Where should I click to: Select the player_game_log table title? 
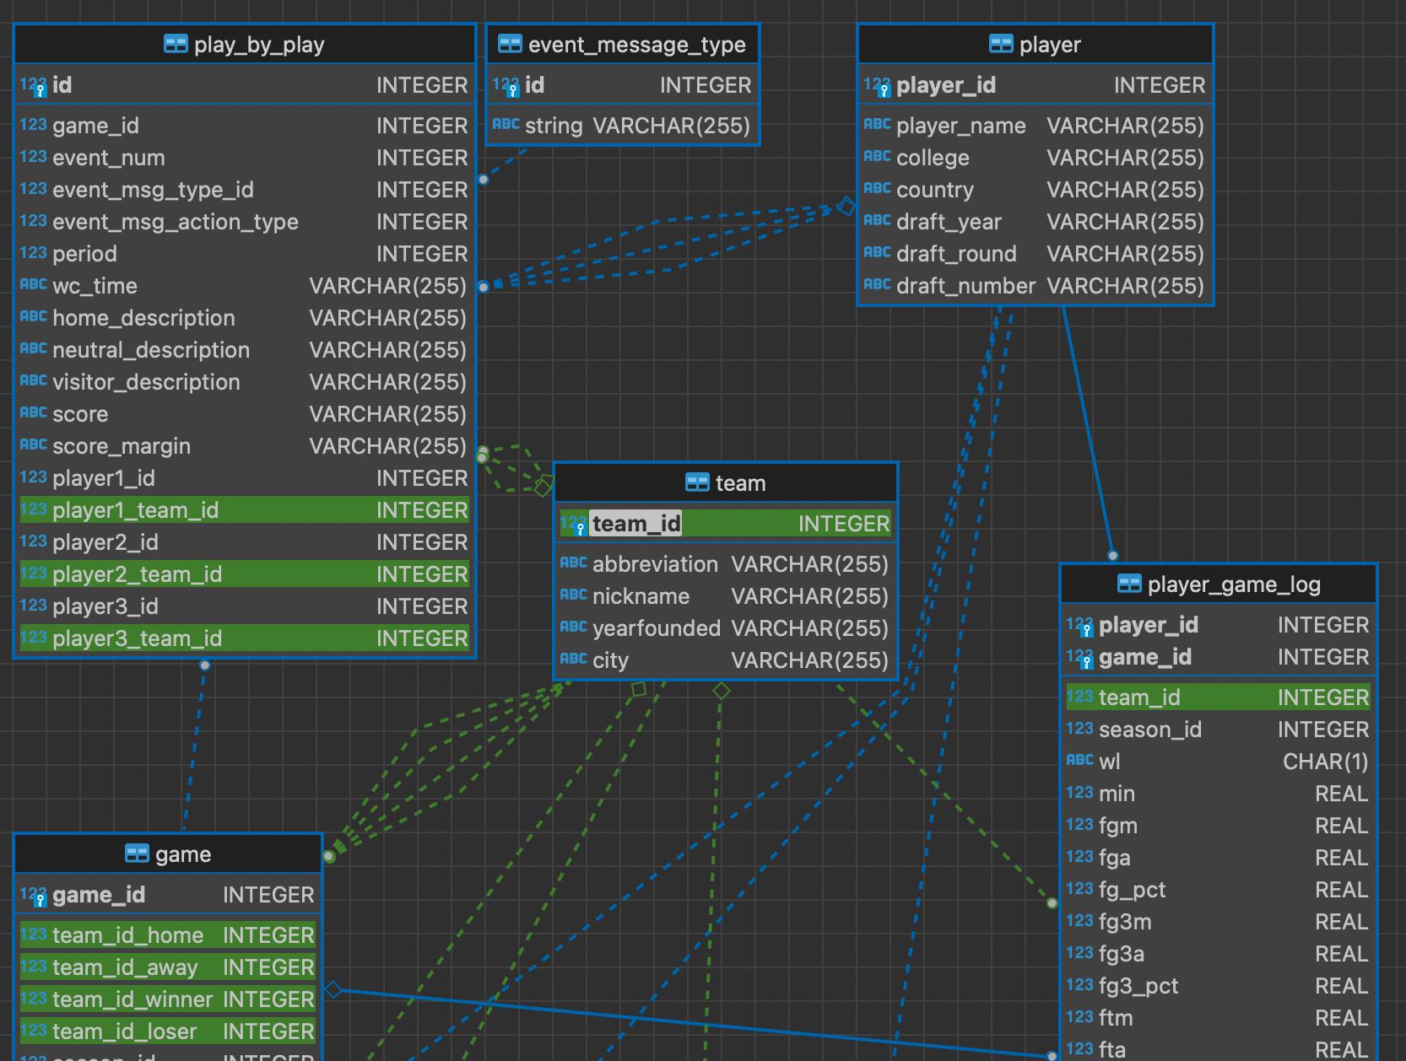pyautogui.click(x=1234, y=584)
